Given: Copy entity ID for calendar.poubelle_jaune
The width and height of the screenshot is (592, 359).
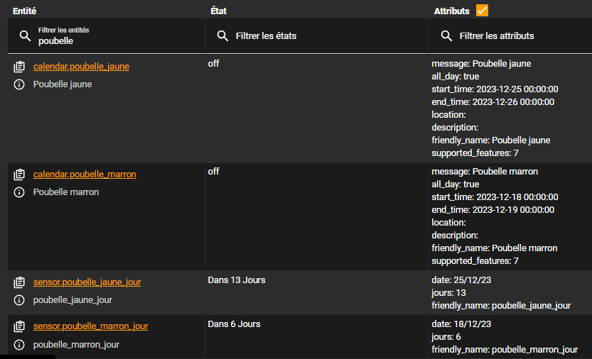Looking at the screenshot, I should [x=19, y=67].
